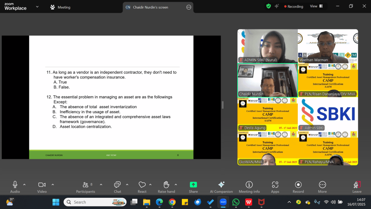Open the Wi-Fi network tray icon
Viewport: 371px width, 209px height.
point(326,202)
